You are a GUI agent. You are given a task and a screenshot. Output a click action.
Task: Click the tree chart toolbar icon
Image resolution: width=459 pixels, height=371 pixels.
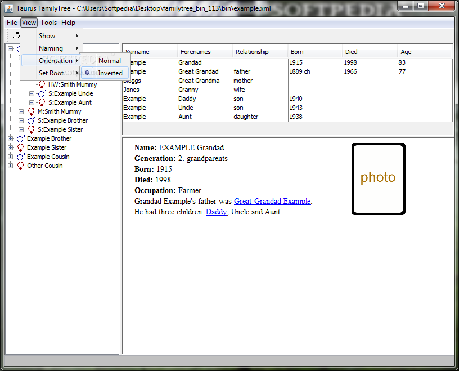click(16, 35)
